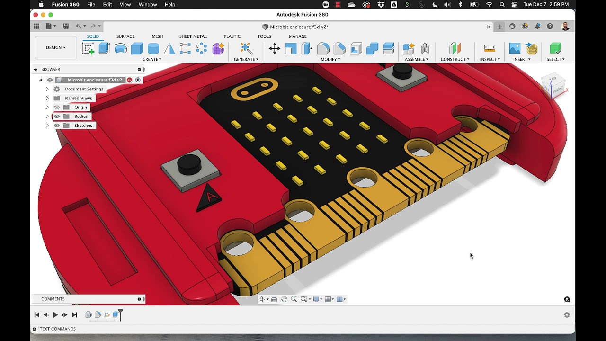Select the Rectangular Pattern tool
Viewport: 606px width, 341px height.
click(185, 48)
